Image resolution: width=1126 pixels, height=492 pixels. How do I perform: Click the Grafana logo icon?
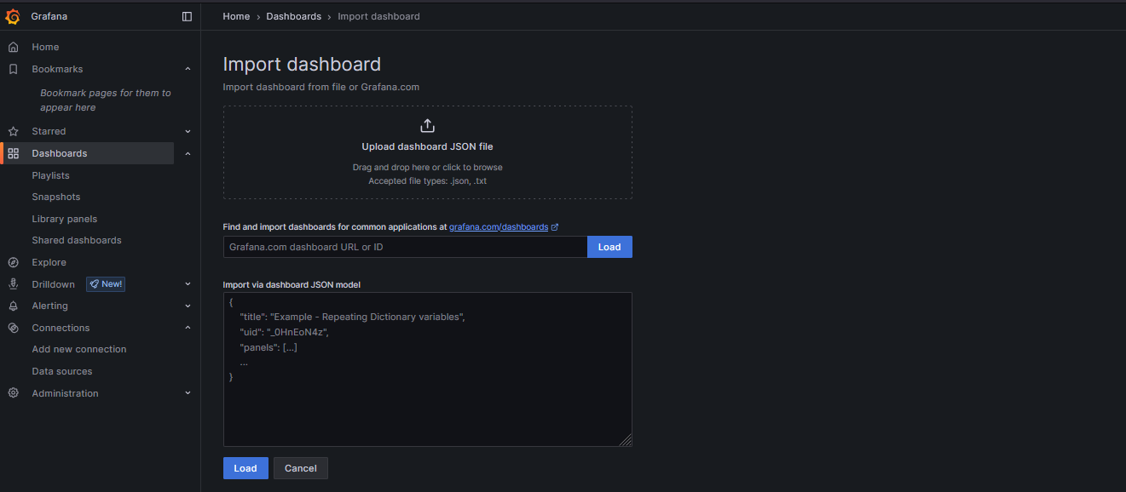(x=13, y=16)
